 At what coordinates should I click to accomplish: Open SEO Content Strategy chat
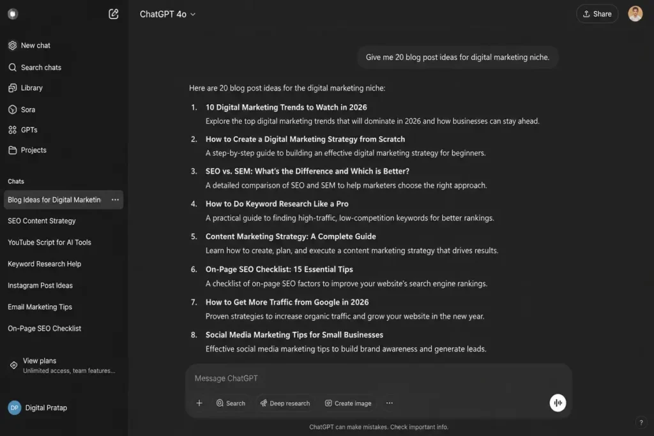pyautogui.click(x=42, y=221)
